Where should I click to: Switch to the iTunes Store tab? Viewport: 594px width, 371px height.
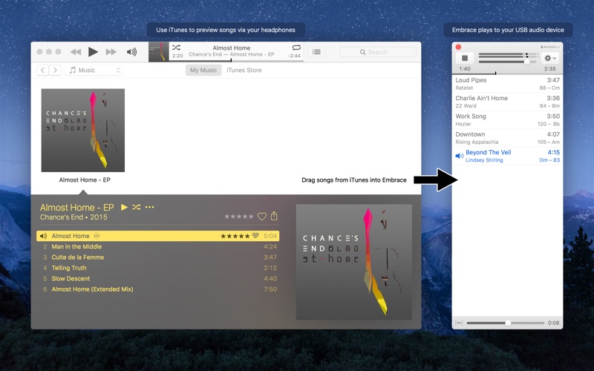(244, 70)
